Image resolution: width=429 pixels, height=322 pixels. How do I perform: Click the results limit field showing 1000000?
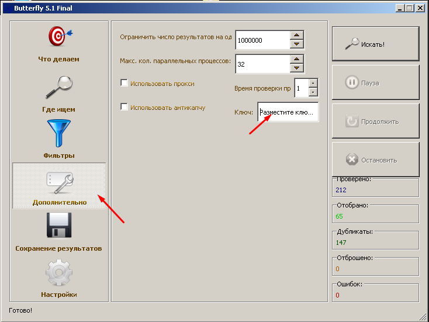tap(262, 40)
